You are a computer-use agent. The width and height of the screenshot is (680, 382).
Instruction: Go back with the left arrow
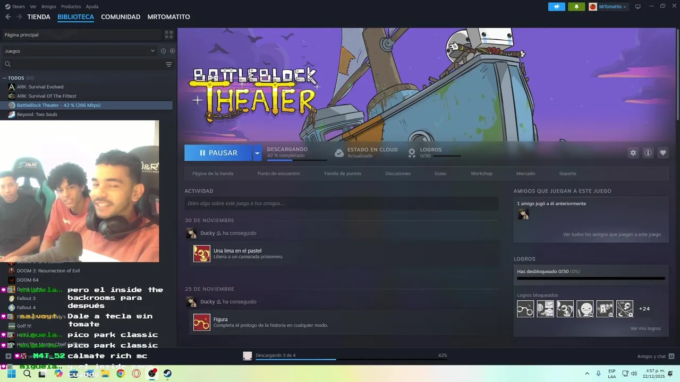pos(8,17)
